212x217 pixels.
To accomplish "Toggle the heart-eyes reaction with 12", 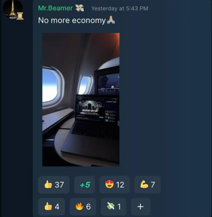I will pos(115,185).
